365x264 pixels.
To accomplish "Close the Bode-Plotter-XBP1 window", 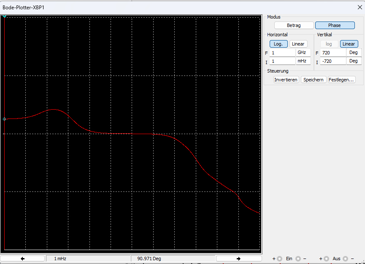I will click(x=360, y=7).
